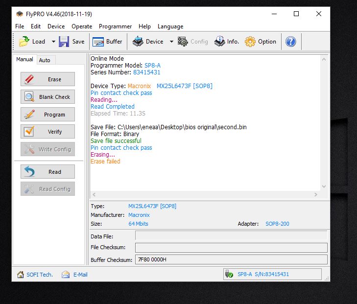
Task: Click the Erase button
Action: point(48,79)
